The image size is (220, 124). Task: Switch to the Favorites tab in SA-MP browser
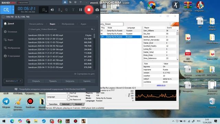53,104
